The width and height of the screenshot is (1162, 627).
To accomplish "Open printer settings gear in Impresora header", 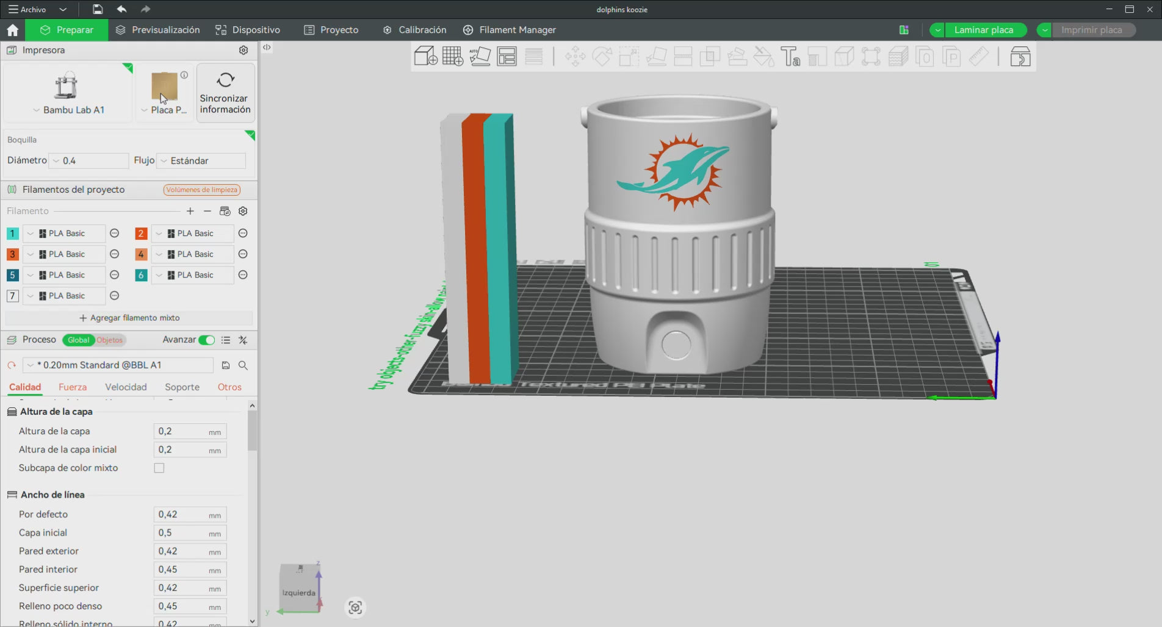I will [x=244, y=50].
